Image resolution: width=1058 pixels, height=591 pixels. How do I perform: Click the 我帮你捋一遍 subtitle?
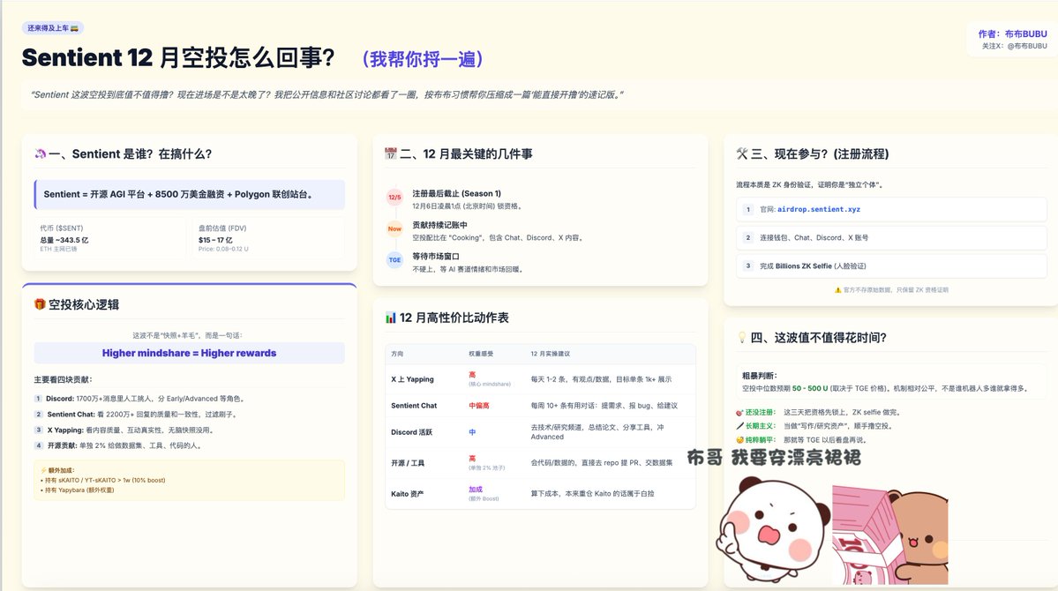pyautogui.click(x=423, y=59)
